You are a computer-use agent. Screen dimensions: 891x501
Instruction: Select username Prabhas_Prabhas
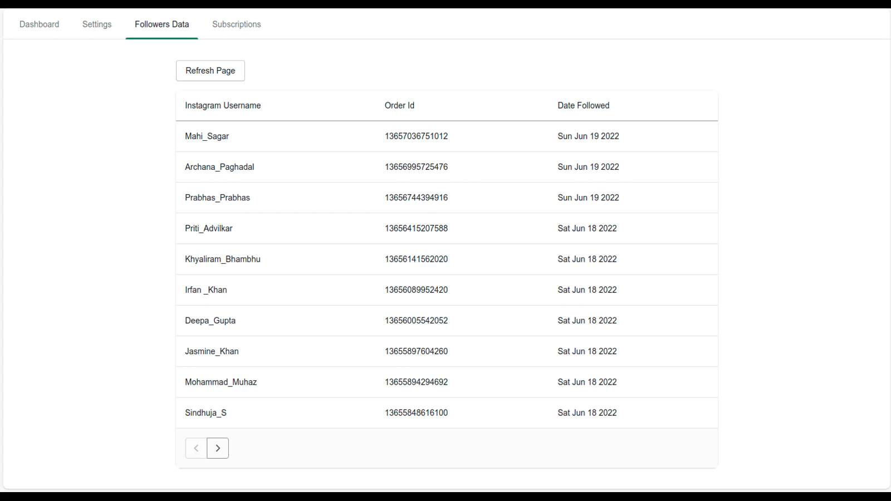[217, 198]
